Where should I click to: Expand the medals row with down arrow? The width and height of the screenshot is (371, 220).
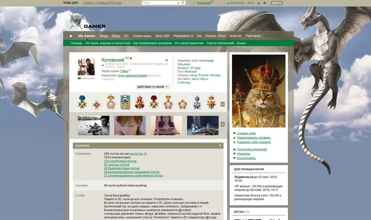click(x=223, y=104)
